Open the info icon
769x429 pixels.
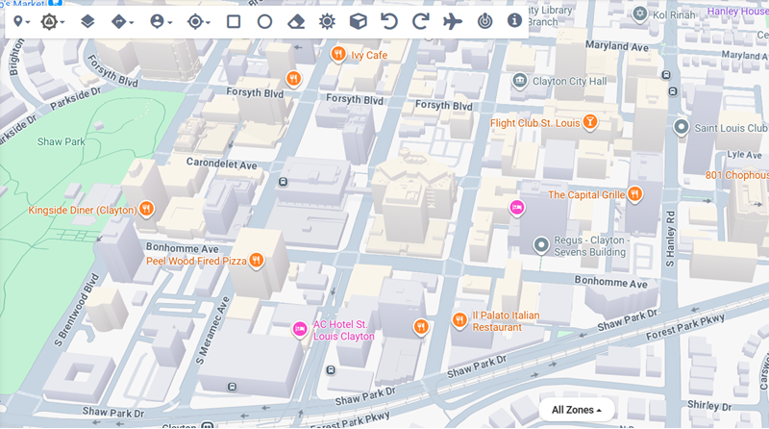[x=514, y=20]
